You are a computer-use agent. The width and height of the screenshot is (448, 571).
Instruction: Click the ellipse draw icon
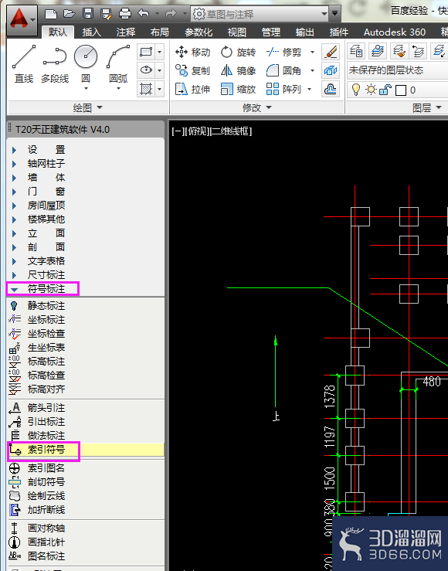[146, 70]
